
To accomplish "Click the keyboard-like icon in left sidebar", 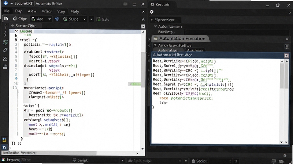I will tap(5, 66).
